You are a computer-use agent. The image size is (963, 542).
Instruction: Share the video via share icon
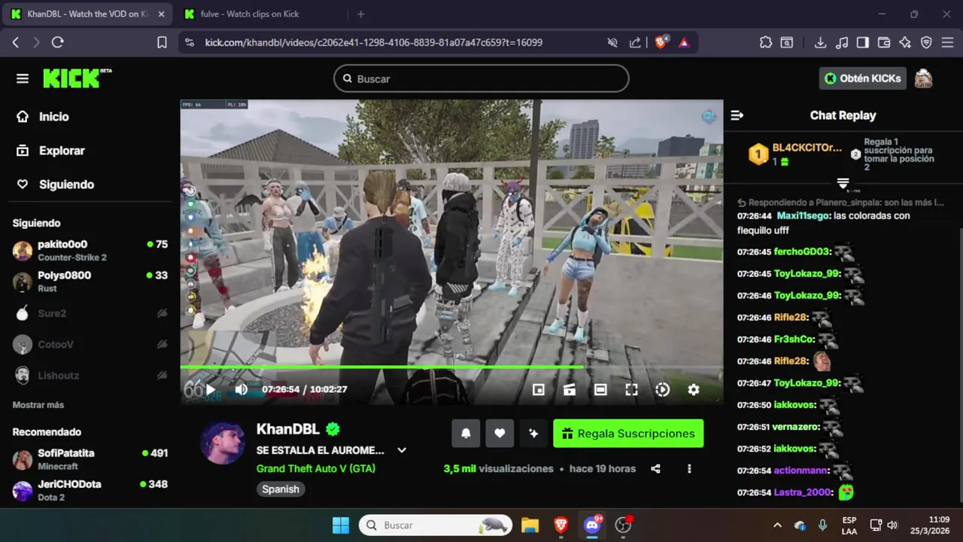(x=655, y=468)
